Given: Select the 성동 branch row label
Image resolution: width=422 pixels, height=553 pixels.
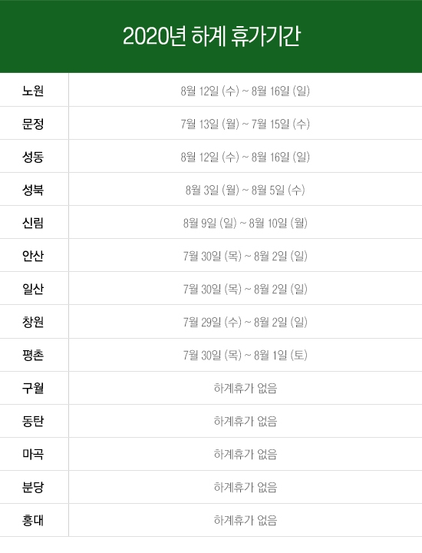Looking at the screenshot, I should coord(33,157).
